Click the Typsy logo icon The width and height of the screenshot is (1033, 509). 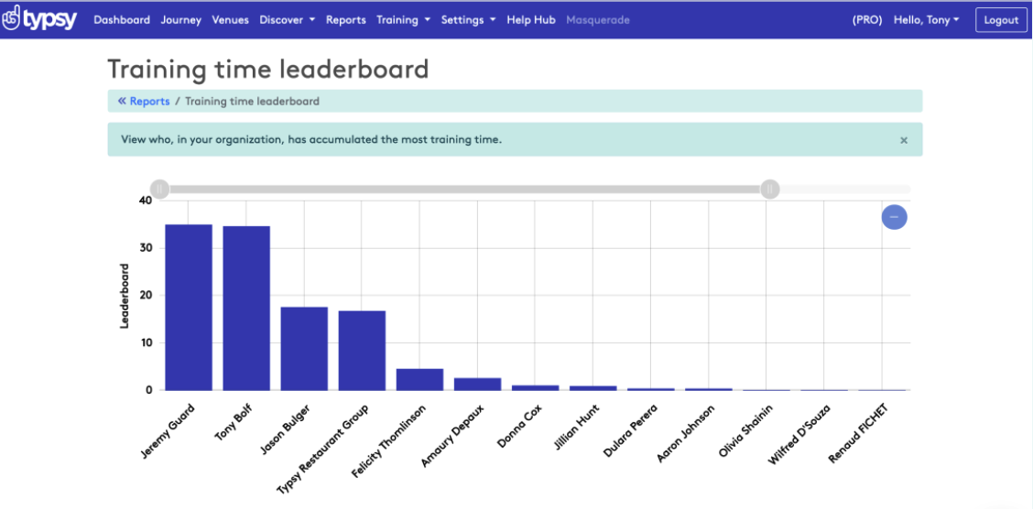[11, 19]
